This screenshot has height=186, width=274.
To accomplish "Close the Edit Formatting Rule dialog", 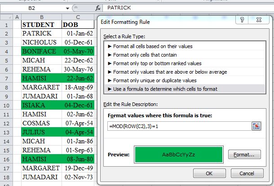I will point(259,20).
